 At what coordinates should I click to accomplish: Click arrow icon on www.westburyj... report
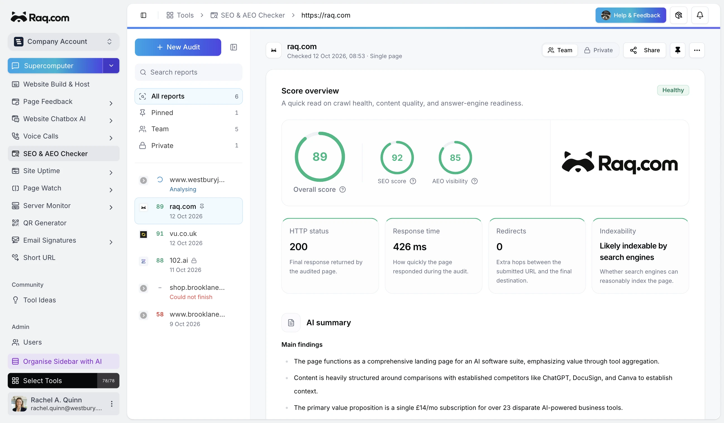pyautogui.click(x=143, y=180)
